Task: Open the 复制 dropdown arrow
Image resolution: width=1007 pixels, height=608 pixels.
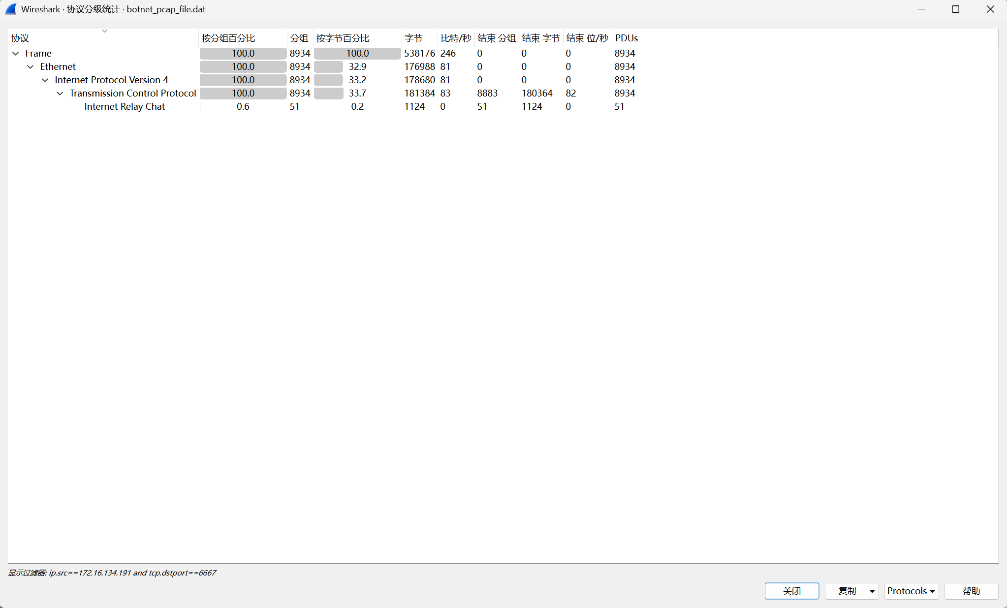Action: tap(872, 591)
